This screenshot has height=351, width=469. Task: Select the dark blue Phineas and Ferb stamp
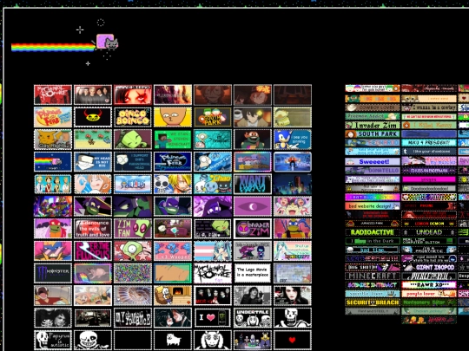pos(173,162)
